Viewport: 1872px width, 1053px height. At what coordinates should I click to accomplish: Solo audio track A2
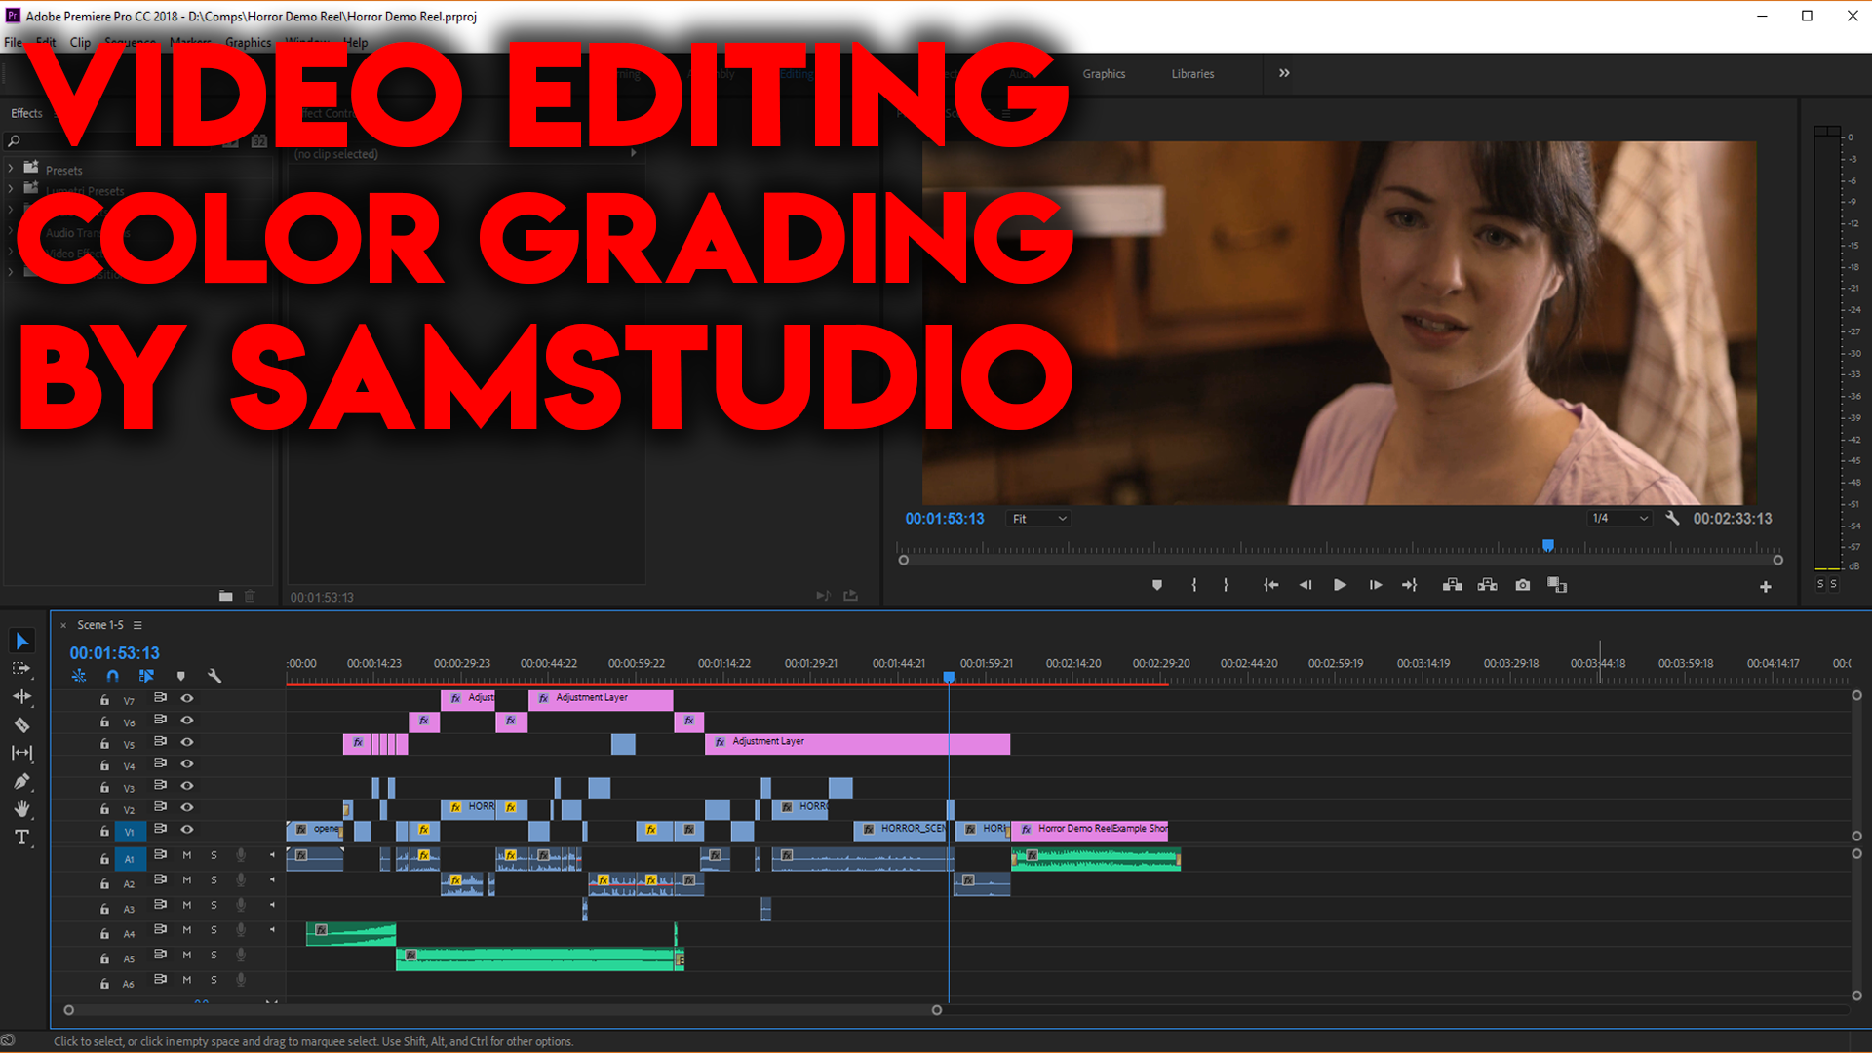pos(214,880)
